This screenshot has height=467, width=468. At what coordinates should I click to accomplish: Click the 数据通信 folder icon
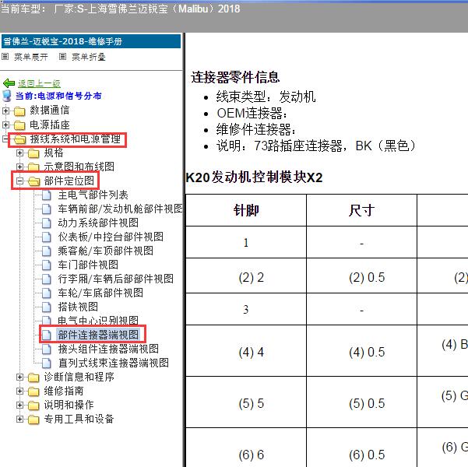coord(19,111)
